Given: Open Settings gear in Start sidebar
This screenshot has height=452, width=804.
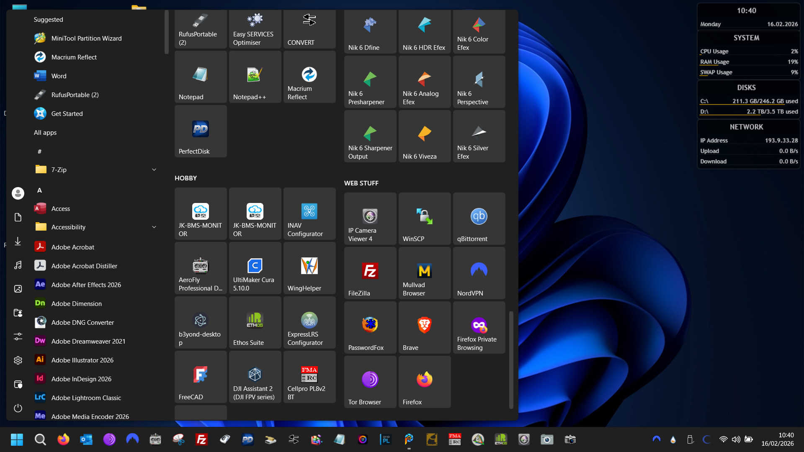Looking at the screenshot, I should [18, 360].
